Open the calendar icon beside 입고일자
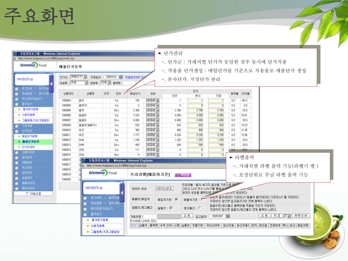The height and width of the screenshot is (261, 348). [x=228, y=216]
